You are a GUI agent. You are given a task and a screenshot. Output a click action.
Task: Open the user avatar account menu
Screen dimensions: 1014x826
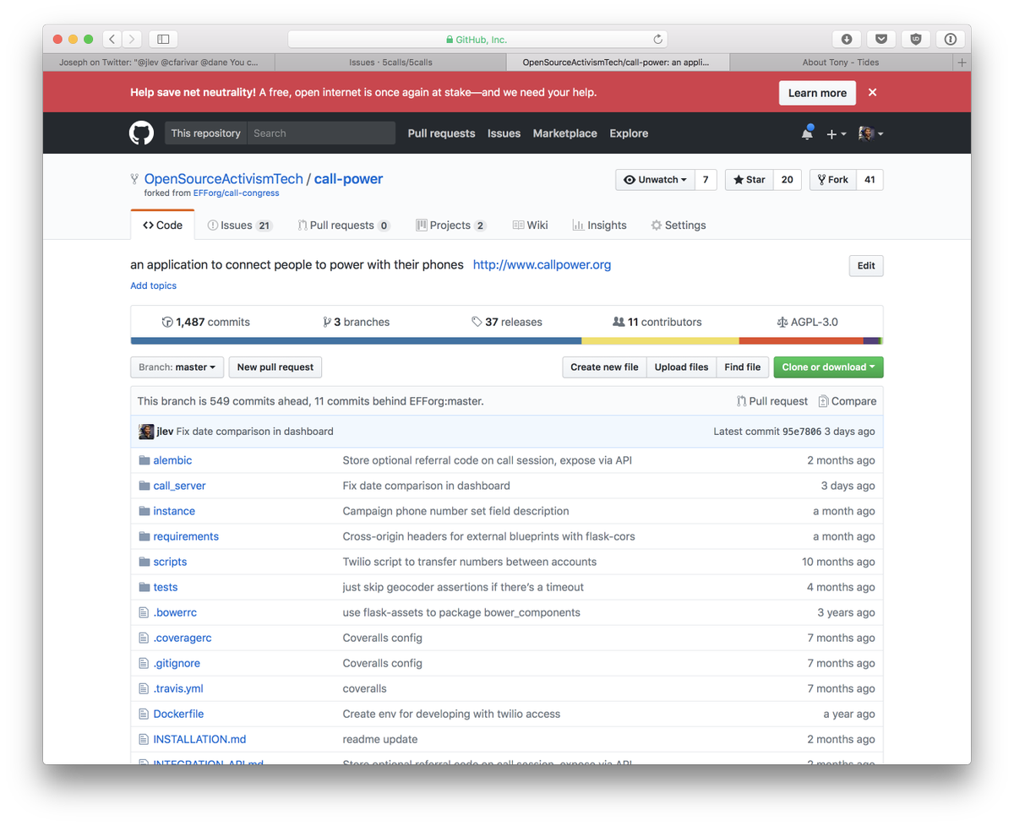click(870, 133)
